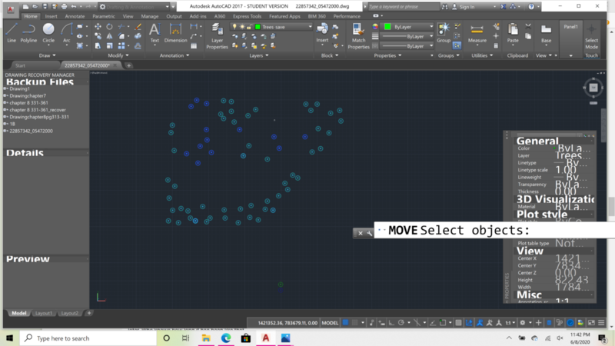Open the Trees save layer dropdown
The image size is (615, 346).
(x=311, y=27)
